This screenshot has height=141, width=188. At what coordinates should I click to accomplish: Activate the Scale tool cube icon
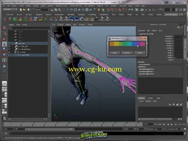click(4, 55)
